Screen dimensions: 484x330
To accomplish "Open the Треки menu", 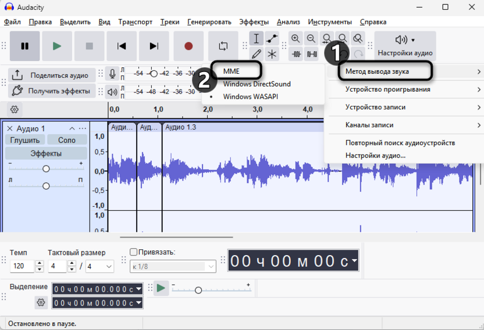I will (170, 22).
